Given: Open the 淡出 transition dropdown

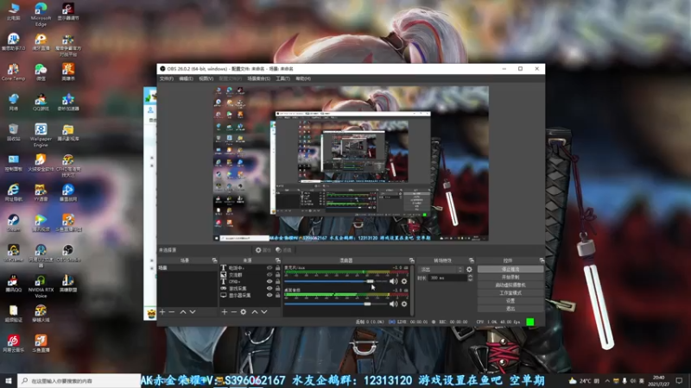Looking at the screenshot, I should (x=441, y=269).
